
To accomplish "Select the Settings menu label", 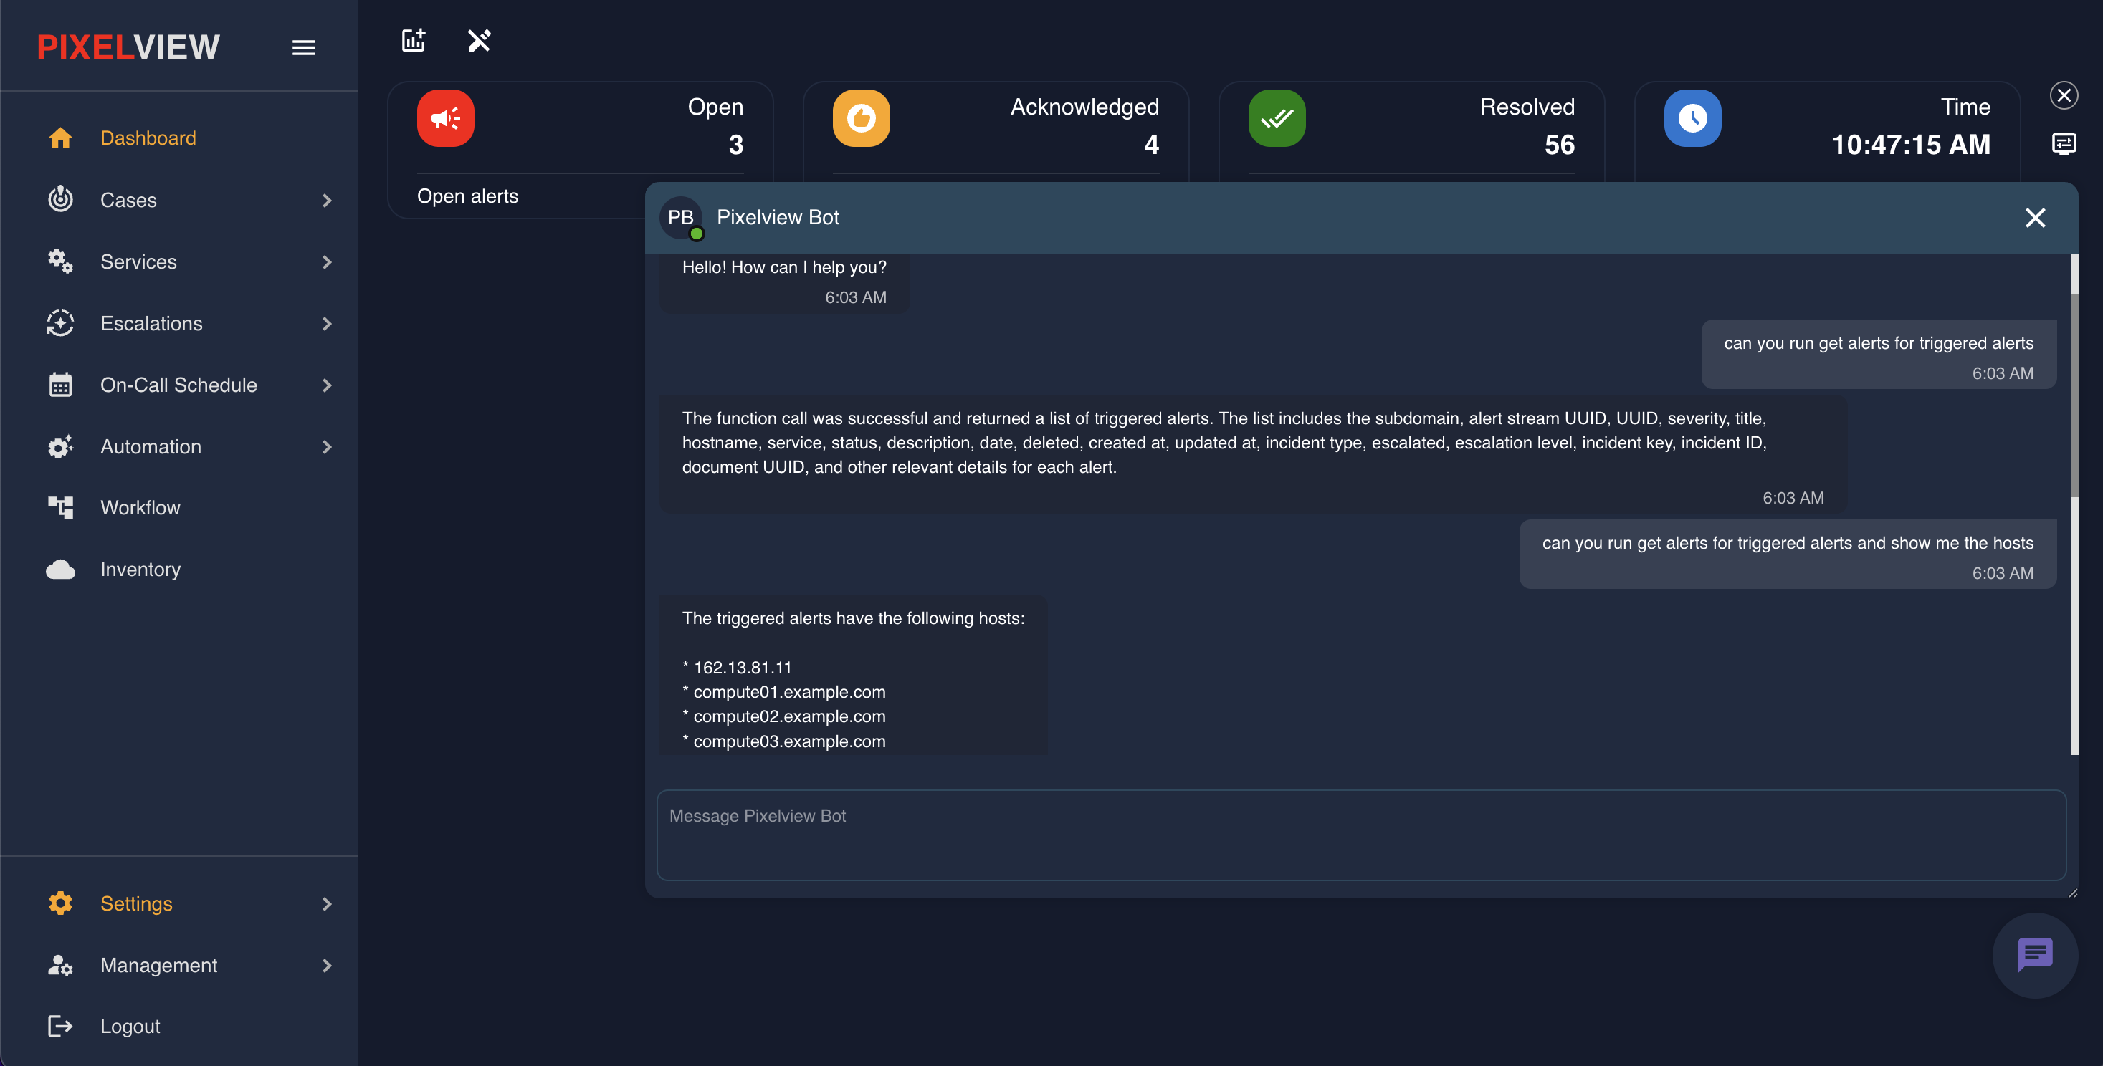I will tap(136, 903).
